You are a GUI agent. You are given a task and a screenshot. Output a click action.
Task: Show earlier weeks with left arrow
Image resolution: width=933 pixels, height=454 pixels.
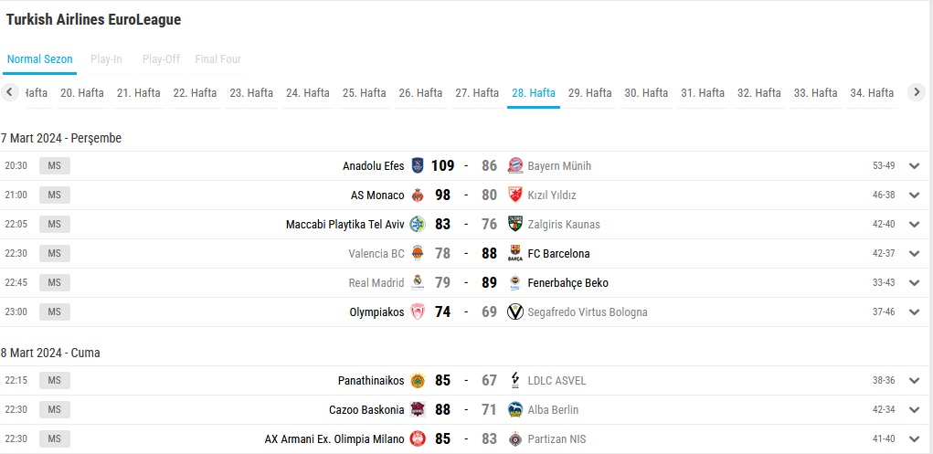click(9, 92)
